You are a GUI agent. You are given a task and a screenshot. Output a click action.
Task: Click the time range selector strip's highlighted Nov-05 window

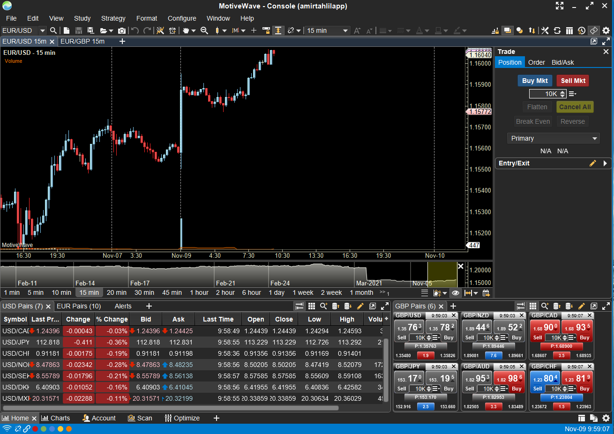pyautogui.click(x=442, y=275)
